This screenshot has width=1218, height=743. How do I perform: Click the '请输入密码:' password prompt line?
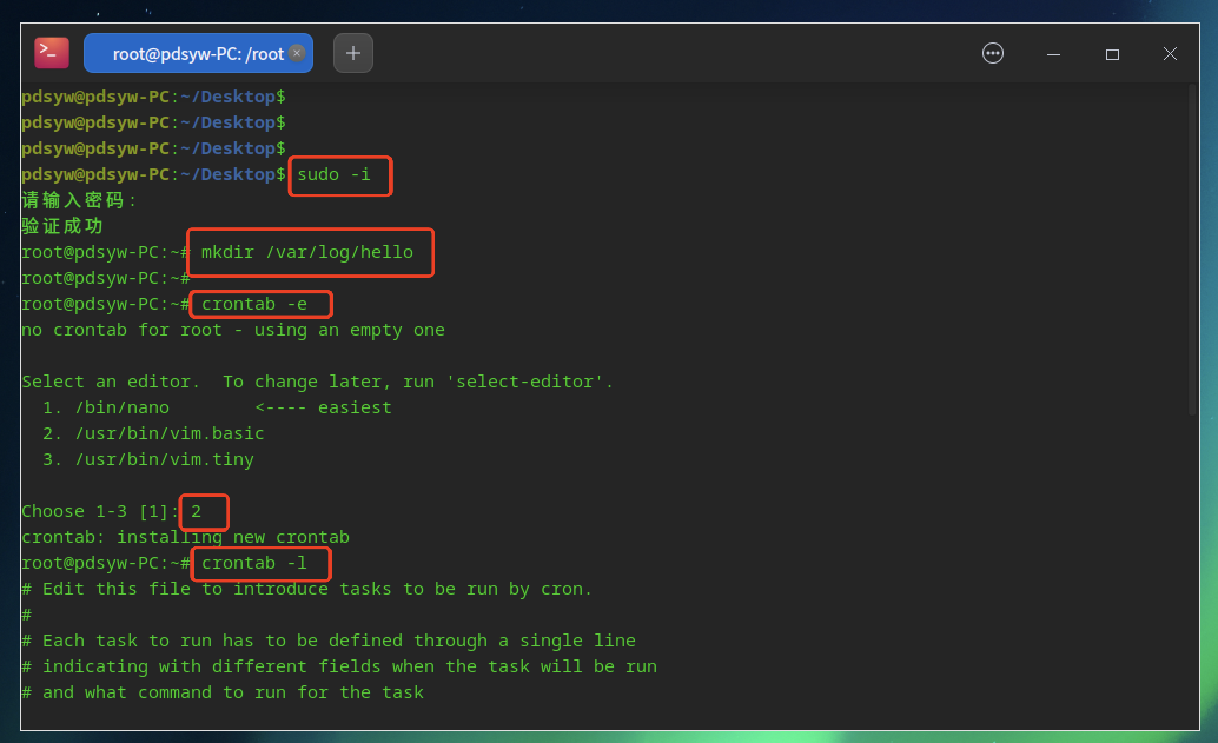(79, 201)
